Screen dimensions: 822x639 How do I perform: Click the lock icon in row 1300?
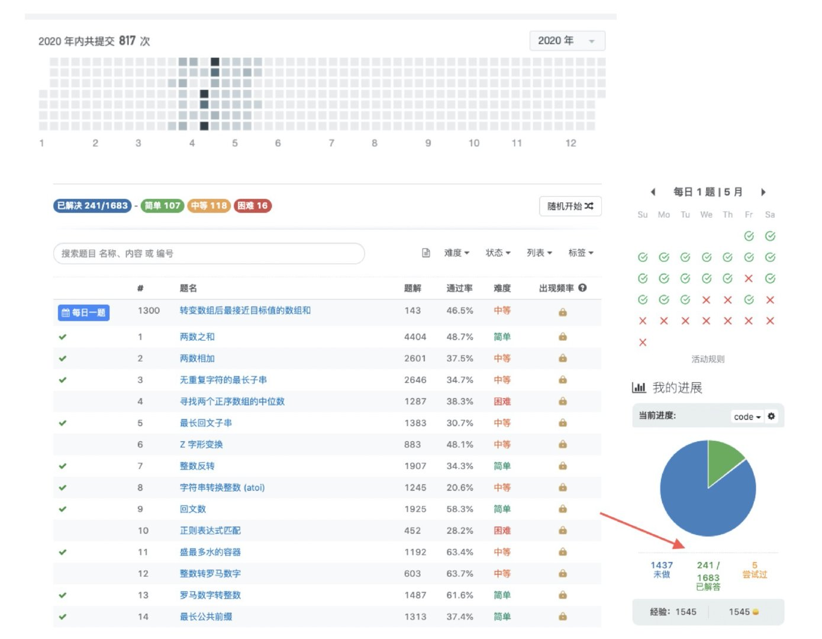pyautogui.click(x=563, y=312)
